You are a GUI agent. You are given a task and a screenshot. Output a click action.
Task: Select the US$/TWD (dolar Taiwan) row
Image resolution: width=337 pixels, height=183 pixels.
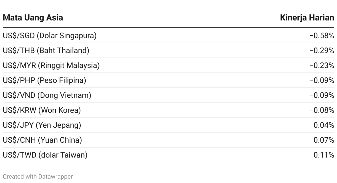pyautogui.click(x=168, y=155)
